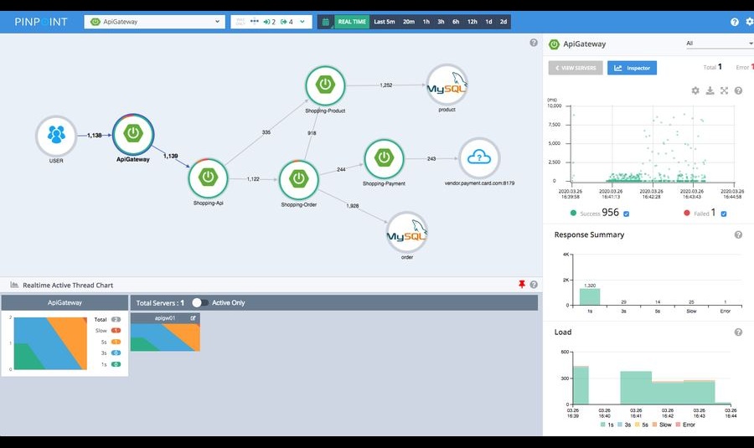Select the Shopping-Payment node
The width and height of the screenshot is (754, 448).
(x=384, y=158)
